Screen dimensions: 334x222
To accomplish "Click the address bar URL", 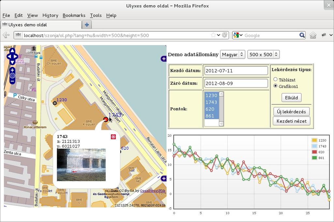I will pyautogui.click(x=86, y=35).
